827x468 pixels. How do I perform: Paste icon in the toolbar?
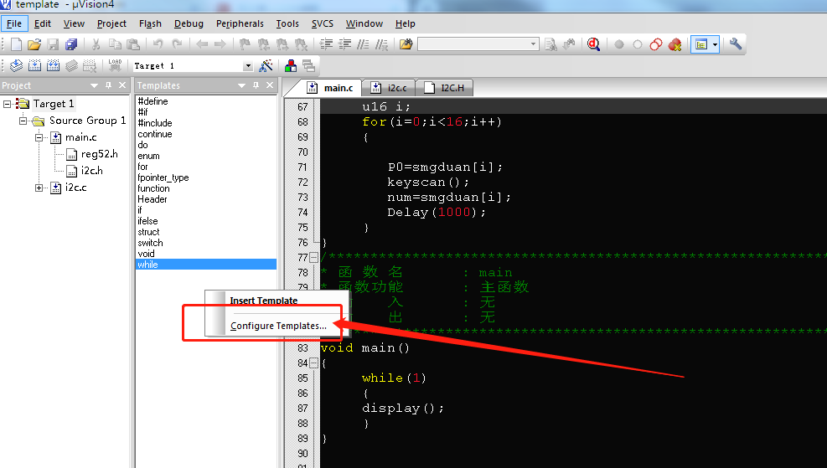133,45
